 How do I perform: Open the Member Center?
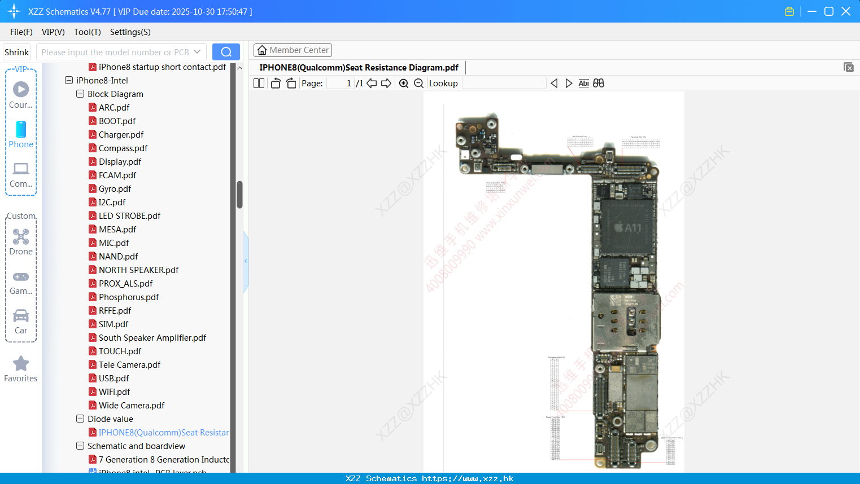(293, 50)
